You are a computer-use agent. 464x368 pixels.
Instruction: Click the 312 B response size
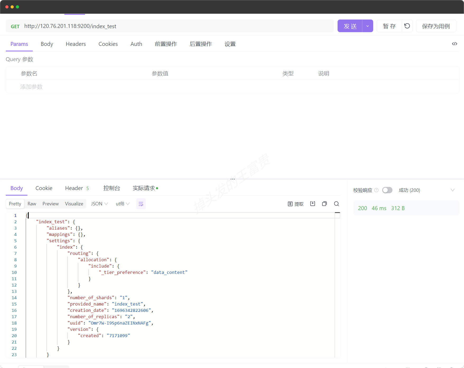pyautogui.click(x=398, y=208)
